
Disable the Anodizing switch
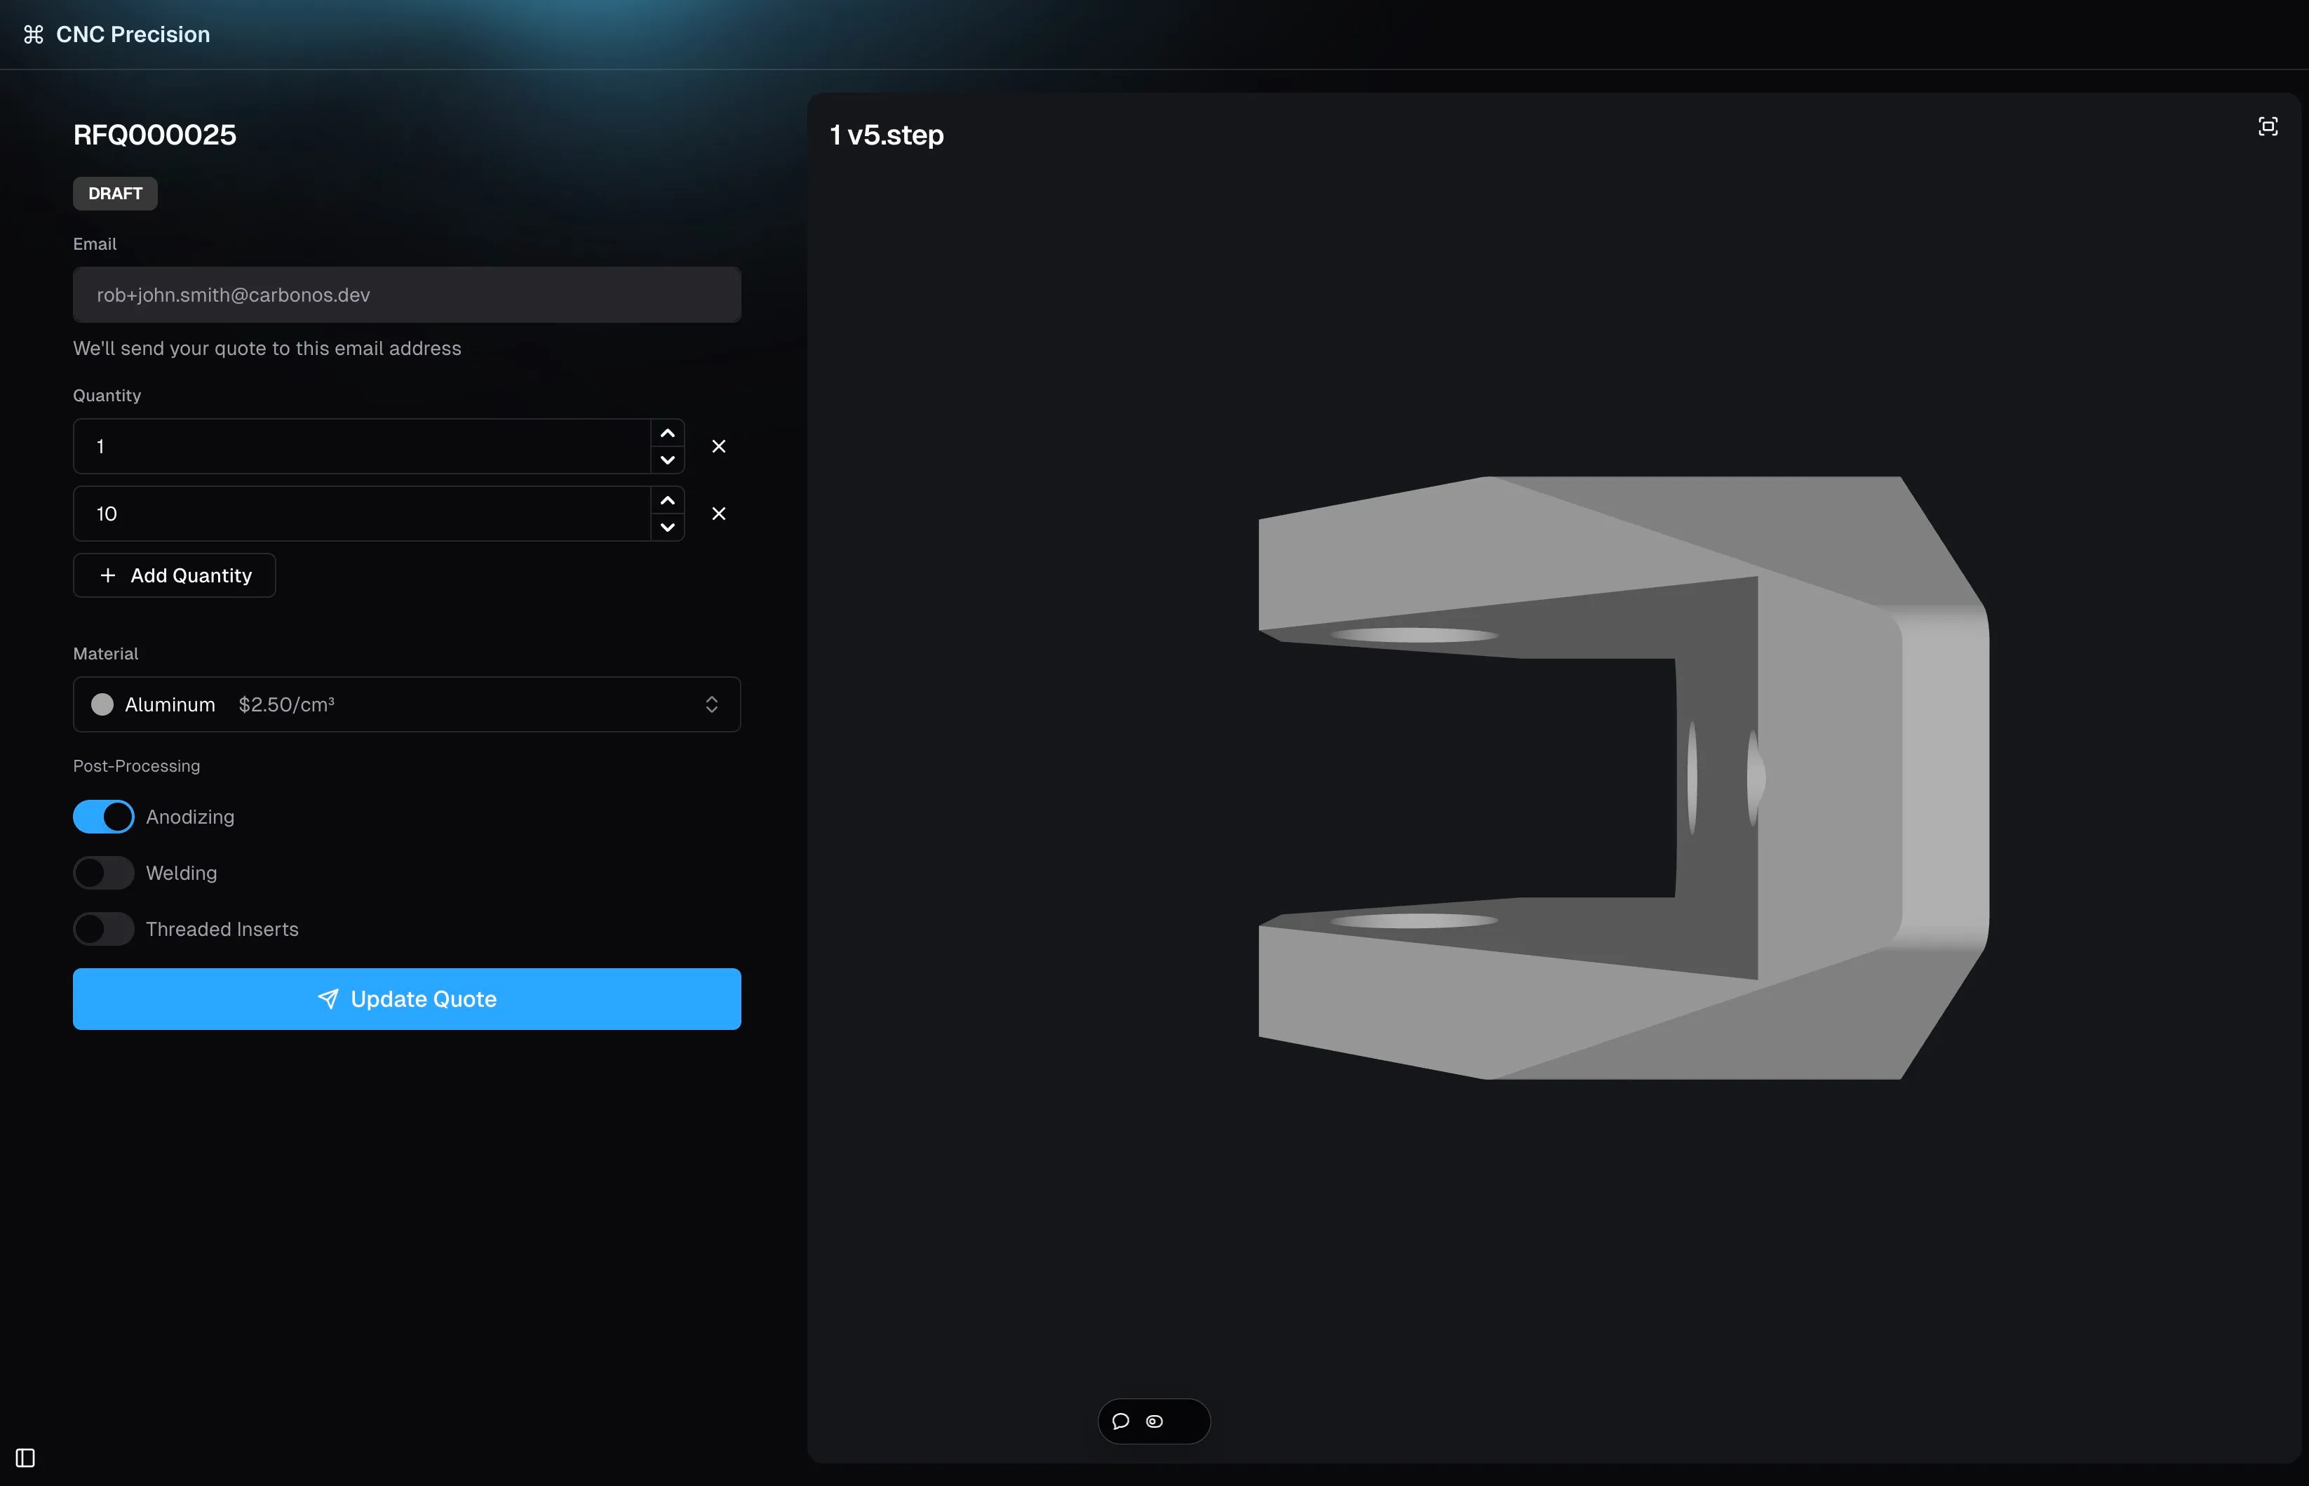(x=105, y=817)
